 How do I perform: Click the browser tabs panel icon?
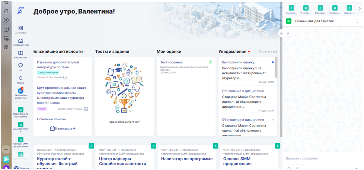tap(6, 11)
